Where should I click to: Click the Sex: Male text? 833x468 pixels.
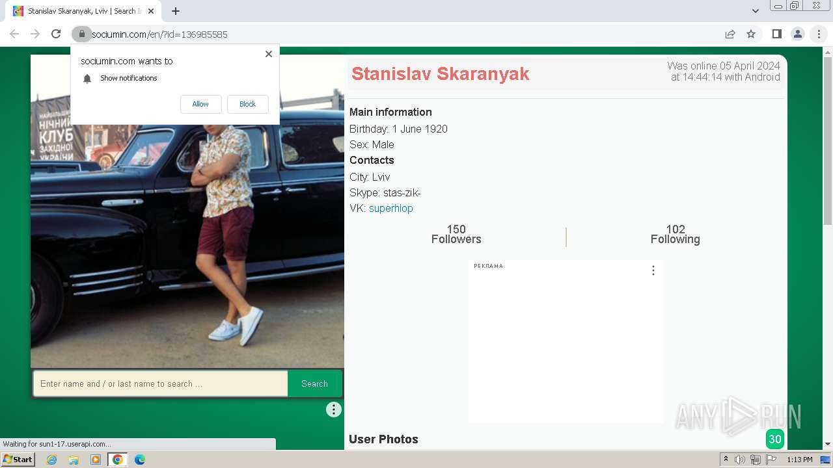372,144
